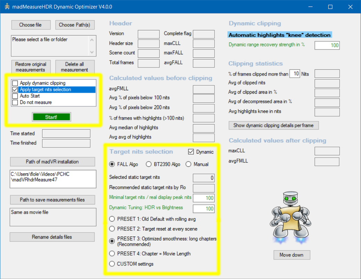Click Delete all measurement button

click(75, 67)
